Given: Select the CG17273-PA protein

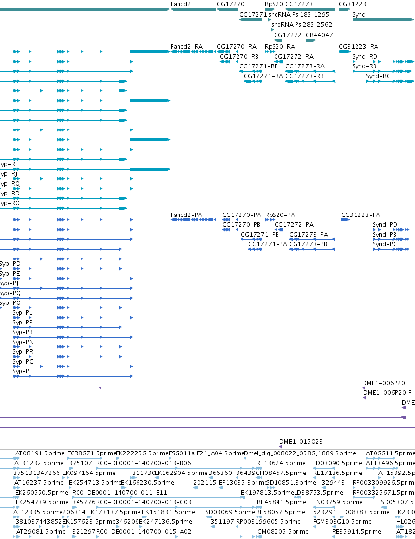Looking at the screenshot, I should (312, 239).
